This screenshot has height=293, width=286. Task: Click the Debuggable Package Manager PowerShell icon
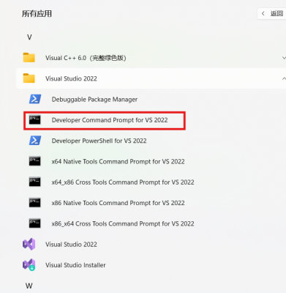click(x=35, y=99)
